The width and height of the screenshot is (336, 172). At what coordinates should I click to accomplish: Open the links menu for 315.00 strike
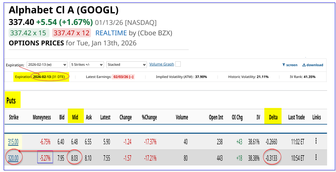316,141
